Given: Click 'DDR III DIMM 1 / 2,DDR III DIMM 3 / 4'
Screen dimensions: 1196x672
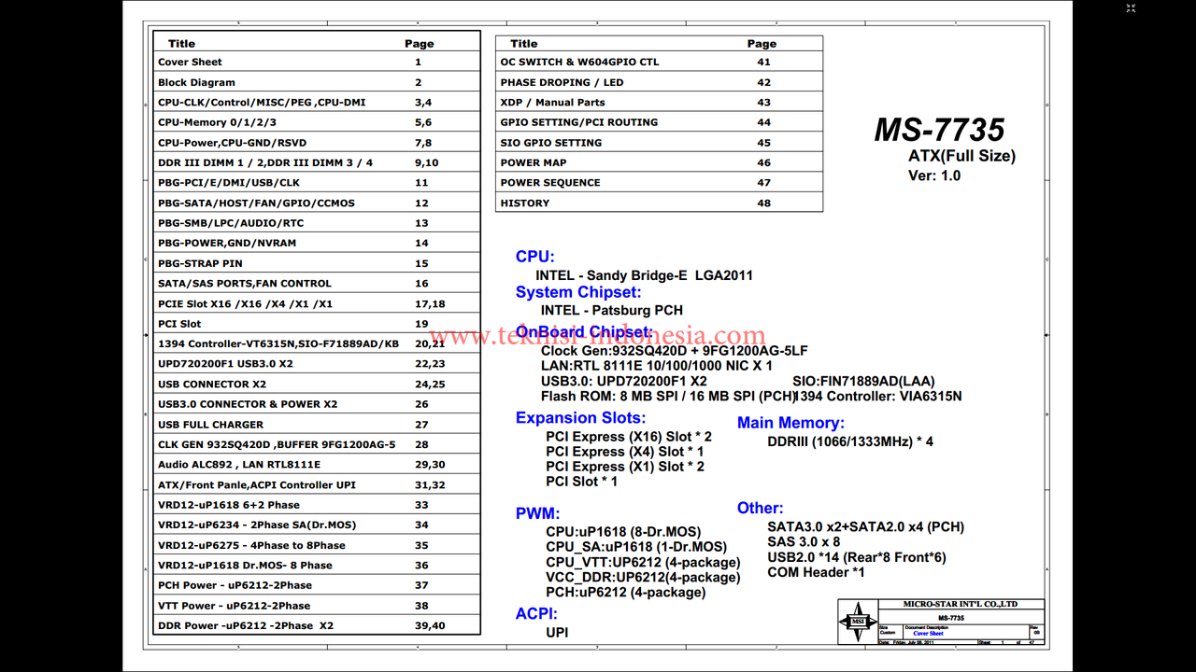Looking at the screenshot, I should tap(317, 162).
